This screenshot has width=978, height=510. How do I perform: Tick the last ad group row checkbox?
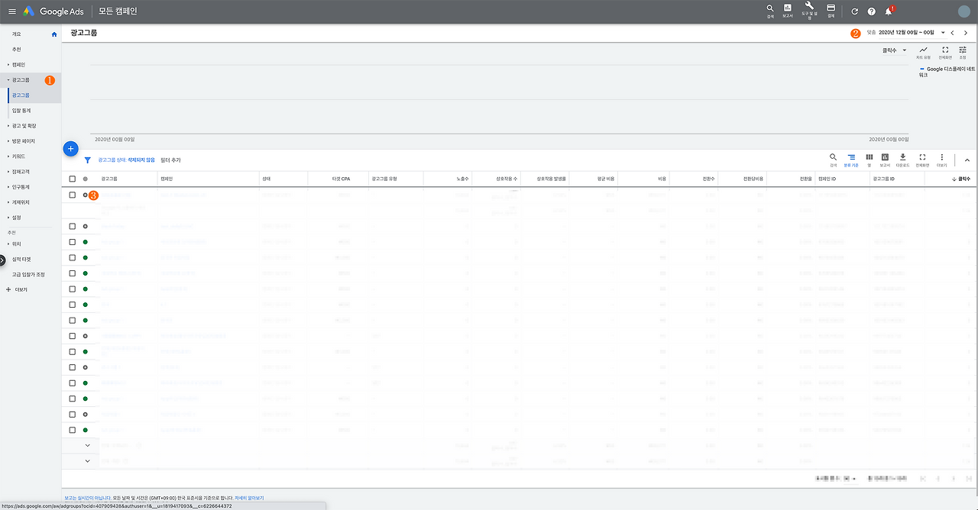pos(72,430)
